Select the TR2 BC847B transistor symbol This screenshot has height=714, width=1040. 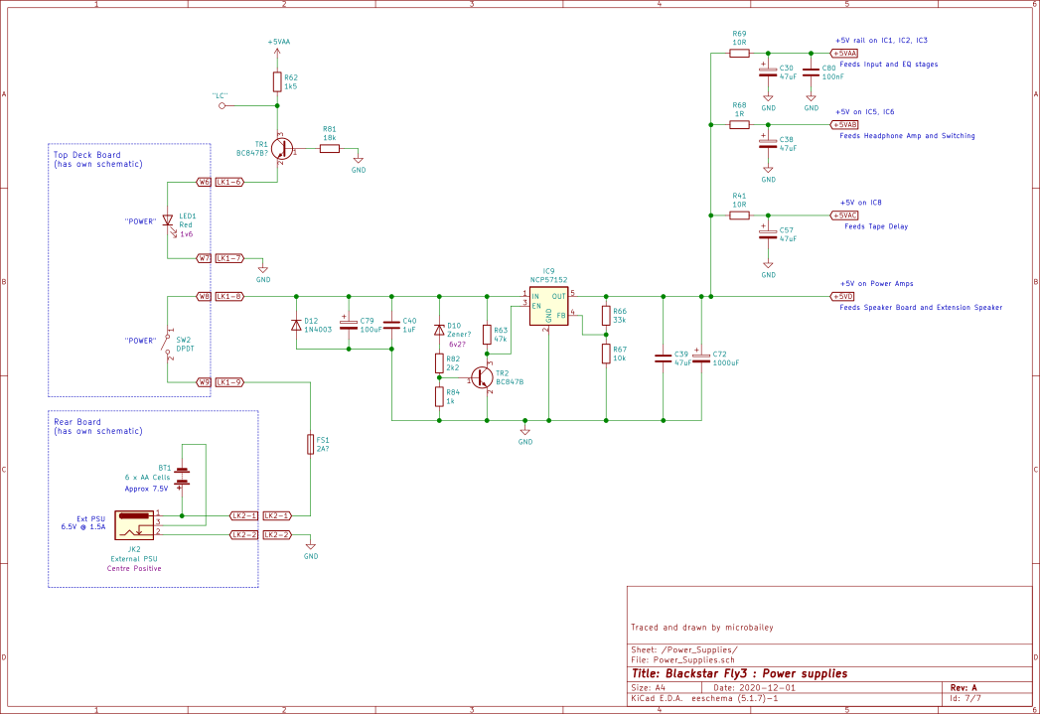click(482, 378)
